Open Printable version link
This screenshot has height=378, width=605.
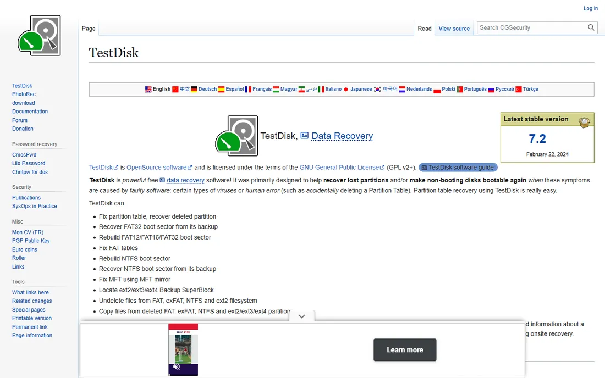point(32,318)
